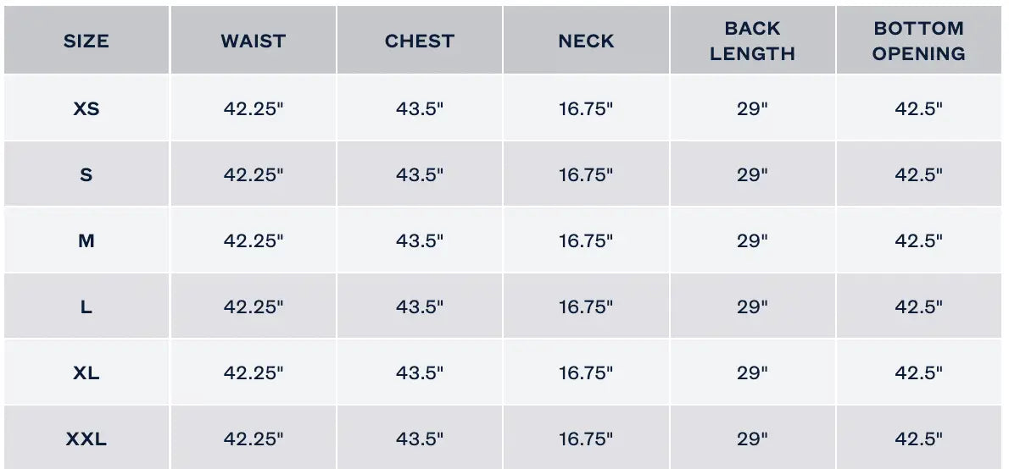
Task: Select the BACK LENGTH column header
Action: click(x=752, y=41)
